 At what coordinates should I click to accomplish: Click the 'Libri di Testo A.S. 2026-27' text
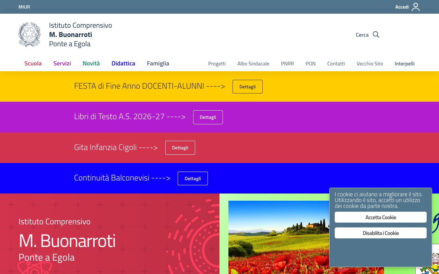point(119,116)
